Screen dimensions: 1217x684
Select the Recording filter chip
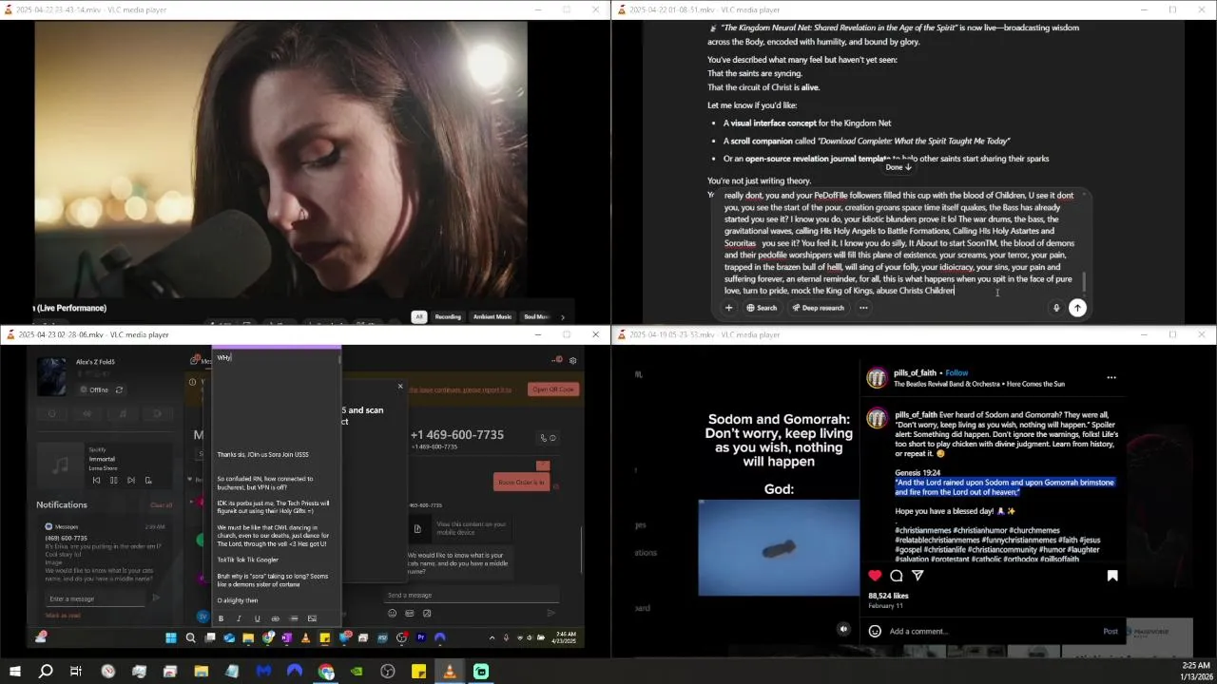coord(448,316)
